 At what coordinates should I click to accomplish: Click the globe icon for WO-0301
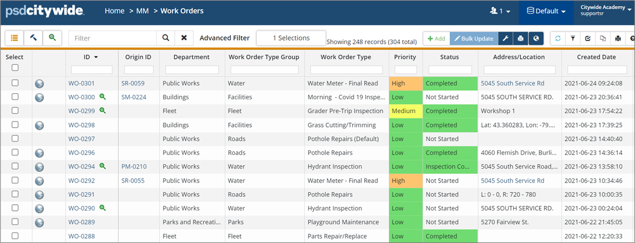pos(39,84)
